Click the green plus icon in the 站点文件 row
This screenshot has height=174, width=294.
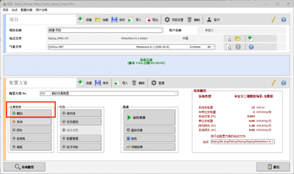tap(250, 38)
